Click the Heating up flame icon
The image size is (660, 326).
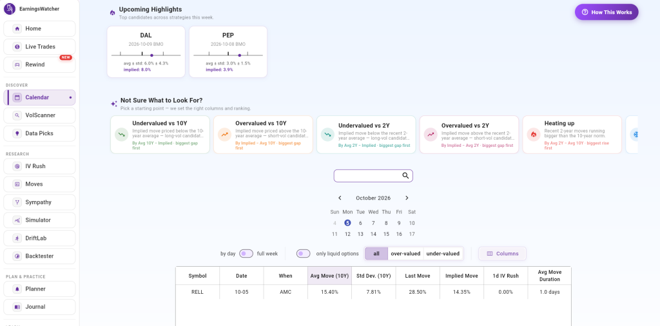click(534, 135)
